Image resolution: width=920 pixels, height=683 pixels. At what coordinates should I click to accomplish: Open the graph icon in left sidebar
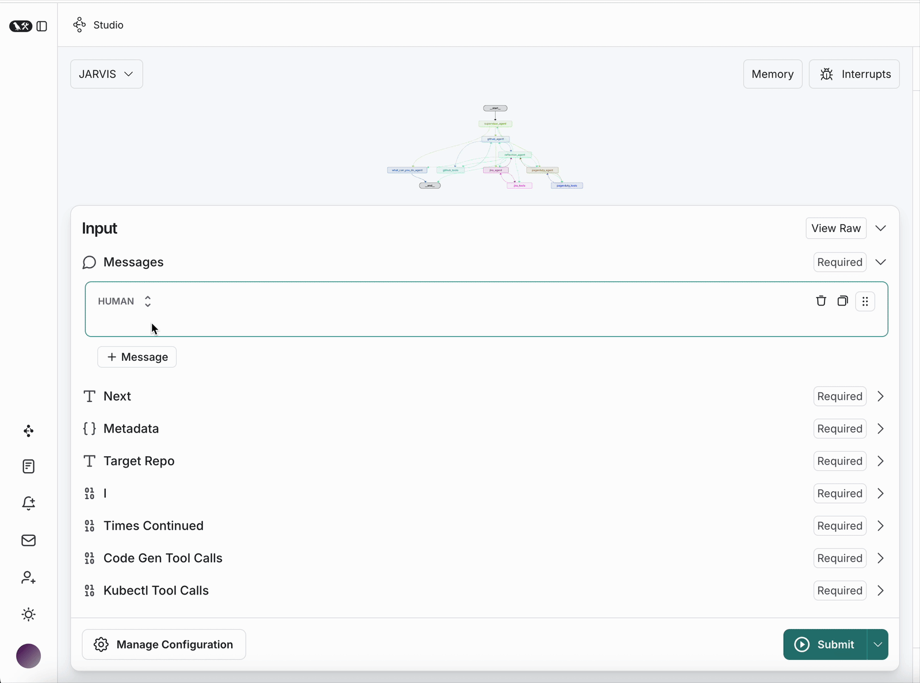29,431
